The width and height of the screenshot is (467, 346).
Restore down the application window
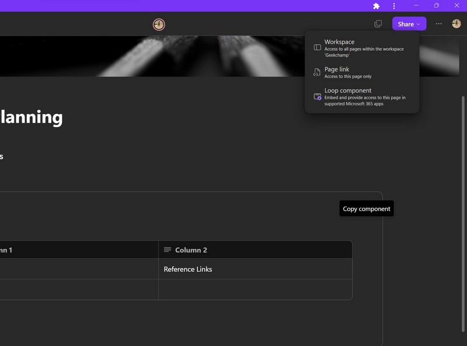(436, 6)
